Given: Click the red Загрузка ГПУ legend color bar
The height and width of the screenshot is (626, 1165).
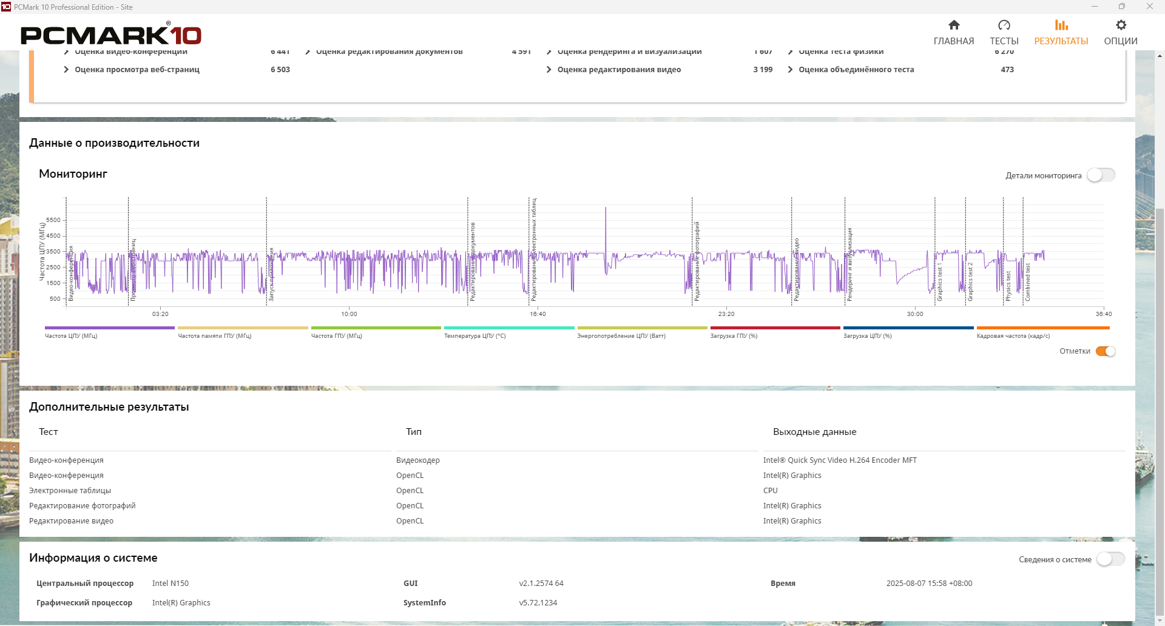Looking at the screenshot, I should [775, 328].
